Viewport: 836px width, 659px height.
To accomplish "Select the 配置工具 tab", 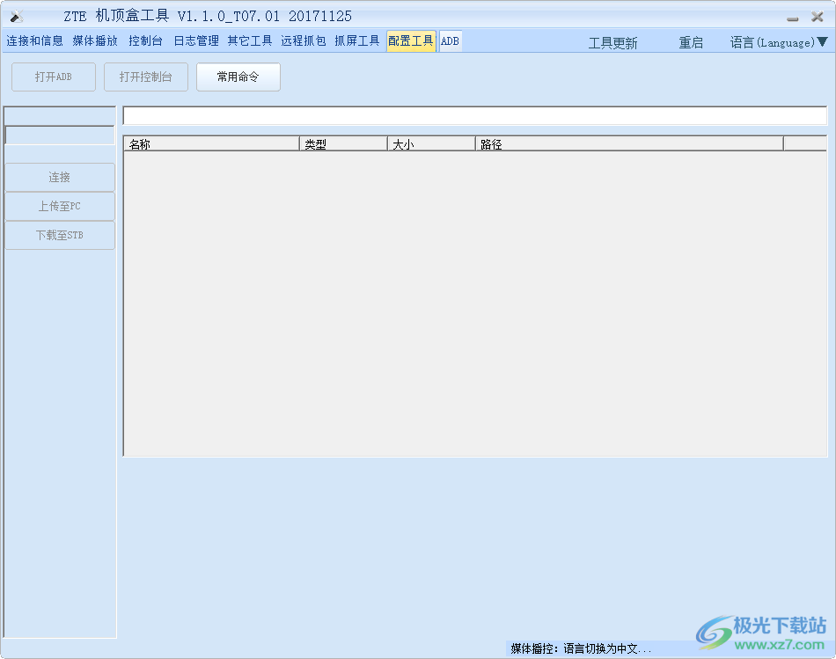I will coord(411,41).
